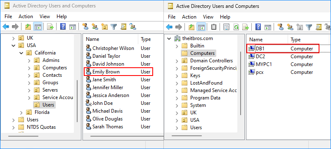Click Export List icon in computer-list window
Image resolution: width=331 pixels, height=149 pixels.
tap(246, 27)
